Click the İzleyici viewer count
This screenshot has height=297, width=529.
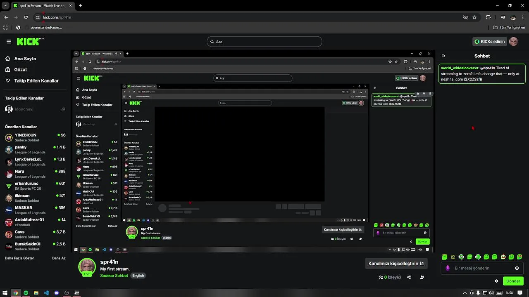click(x=390, y=277)
